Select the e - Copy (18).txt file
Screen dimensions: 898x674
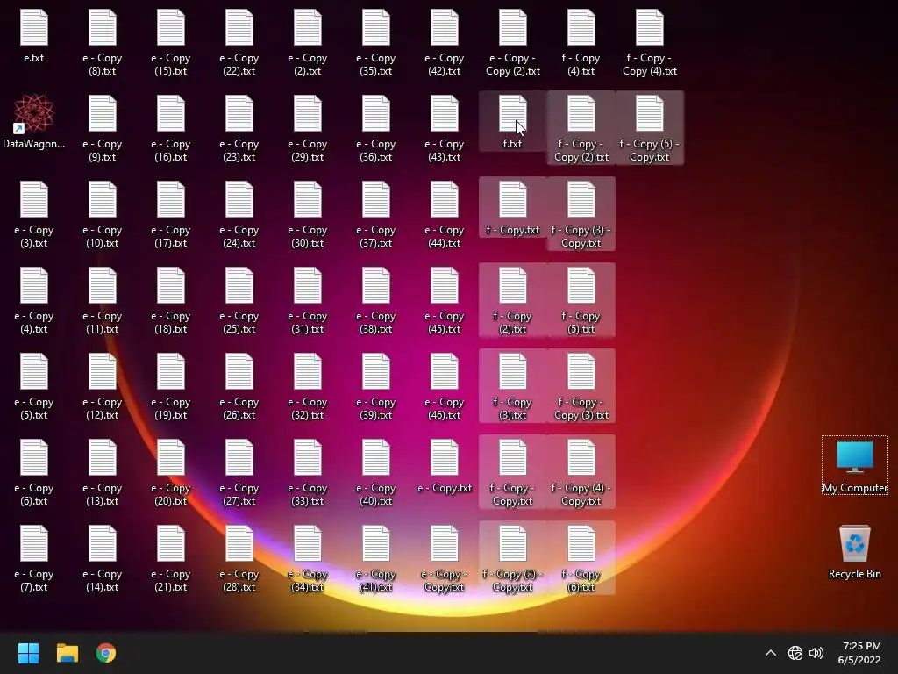[171, 300]
